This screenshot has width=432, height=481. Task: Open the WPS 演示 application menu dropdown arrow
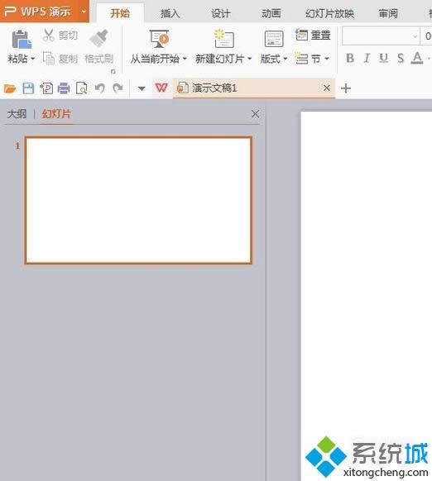[x=84, y=12]
